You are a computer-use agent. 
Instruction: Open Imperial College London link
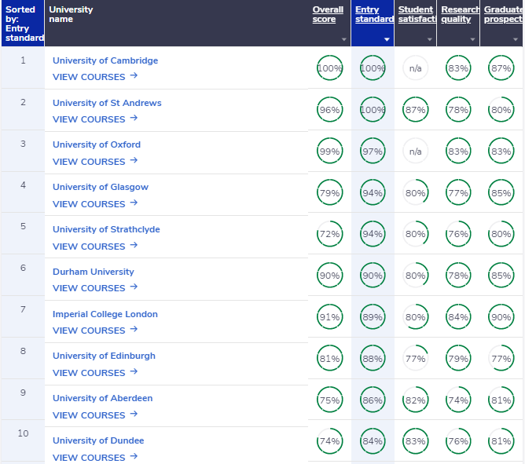[x=105, y=314]
